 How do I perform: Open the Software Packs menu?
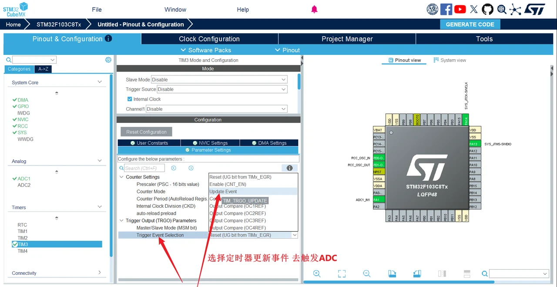click(206, 50)
